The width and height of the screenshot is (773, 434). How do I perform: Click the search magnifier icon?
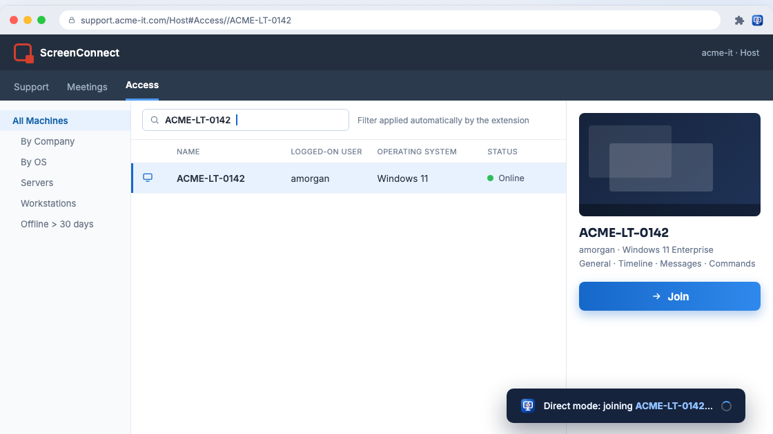(x=155, y=120)
